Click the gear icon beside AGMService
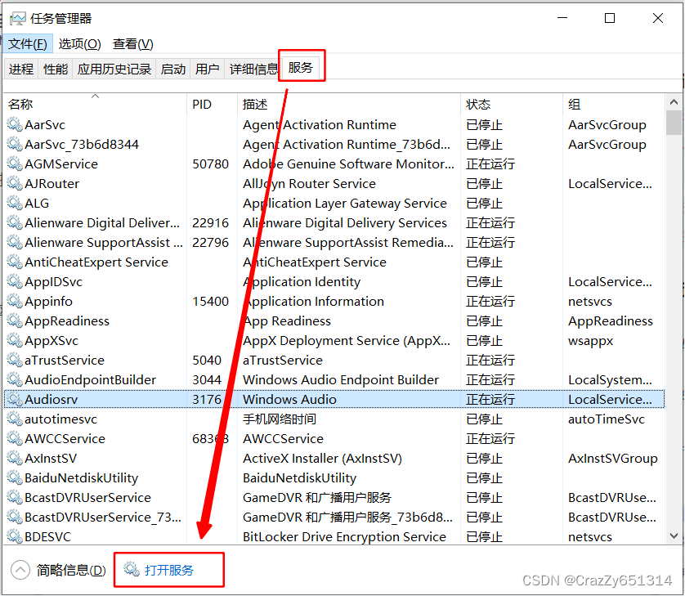 click(15, 164)
